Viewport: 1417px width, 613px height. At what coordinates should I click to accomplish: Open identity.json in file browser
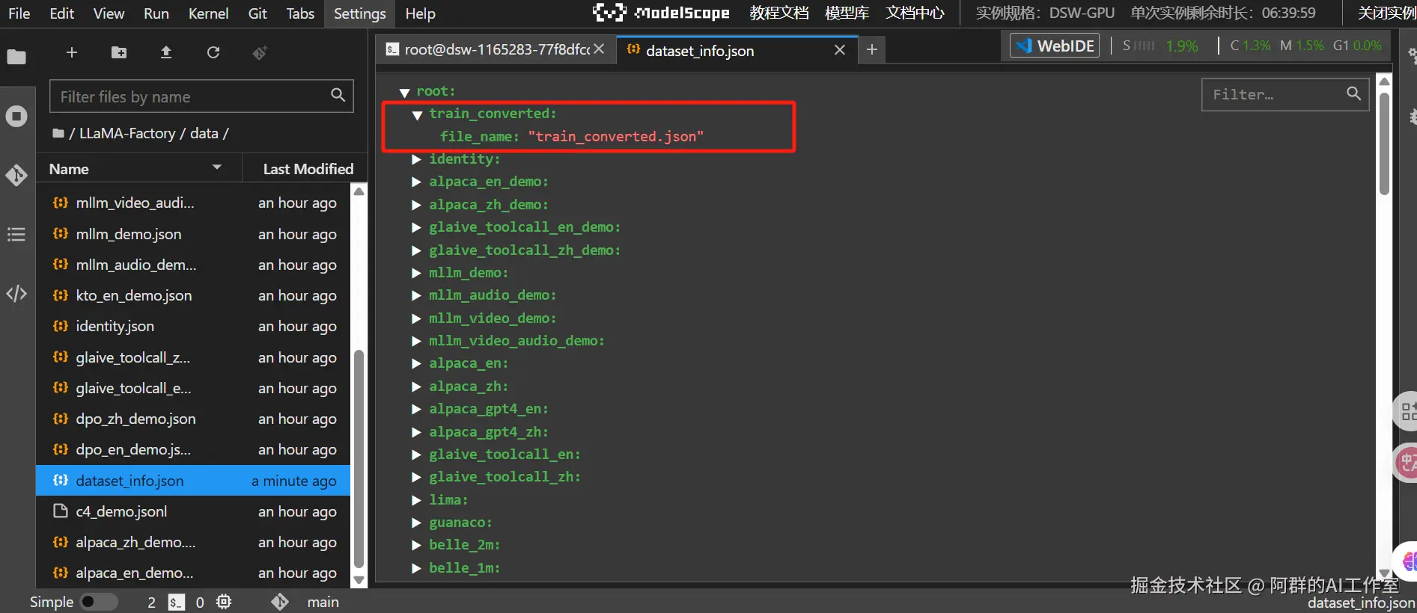115,327
